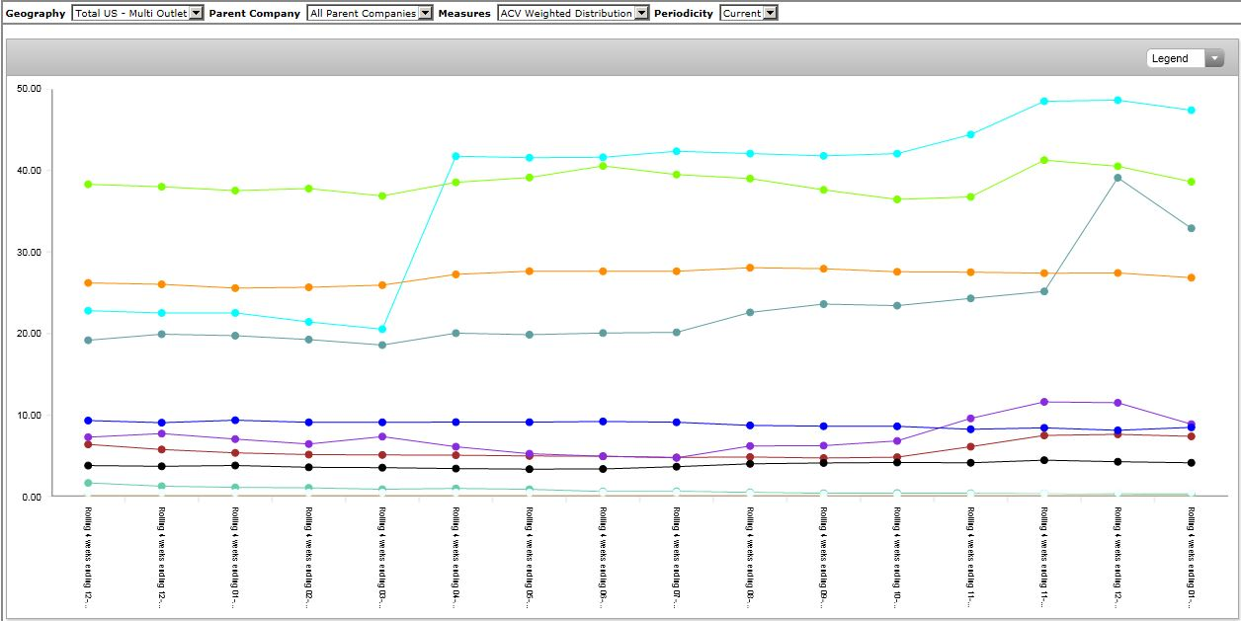The height and width of the screenshot is (621, 1241).
Task: Select the last data point on cyan line
Action: tap(1191, 111)
